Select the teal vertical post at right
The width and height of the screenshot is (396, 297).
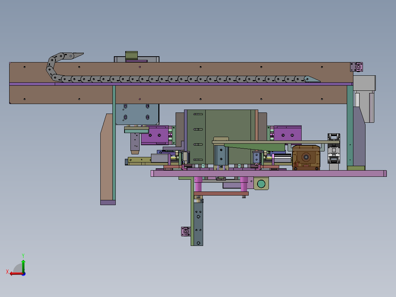click(350, 126)
